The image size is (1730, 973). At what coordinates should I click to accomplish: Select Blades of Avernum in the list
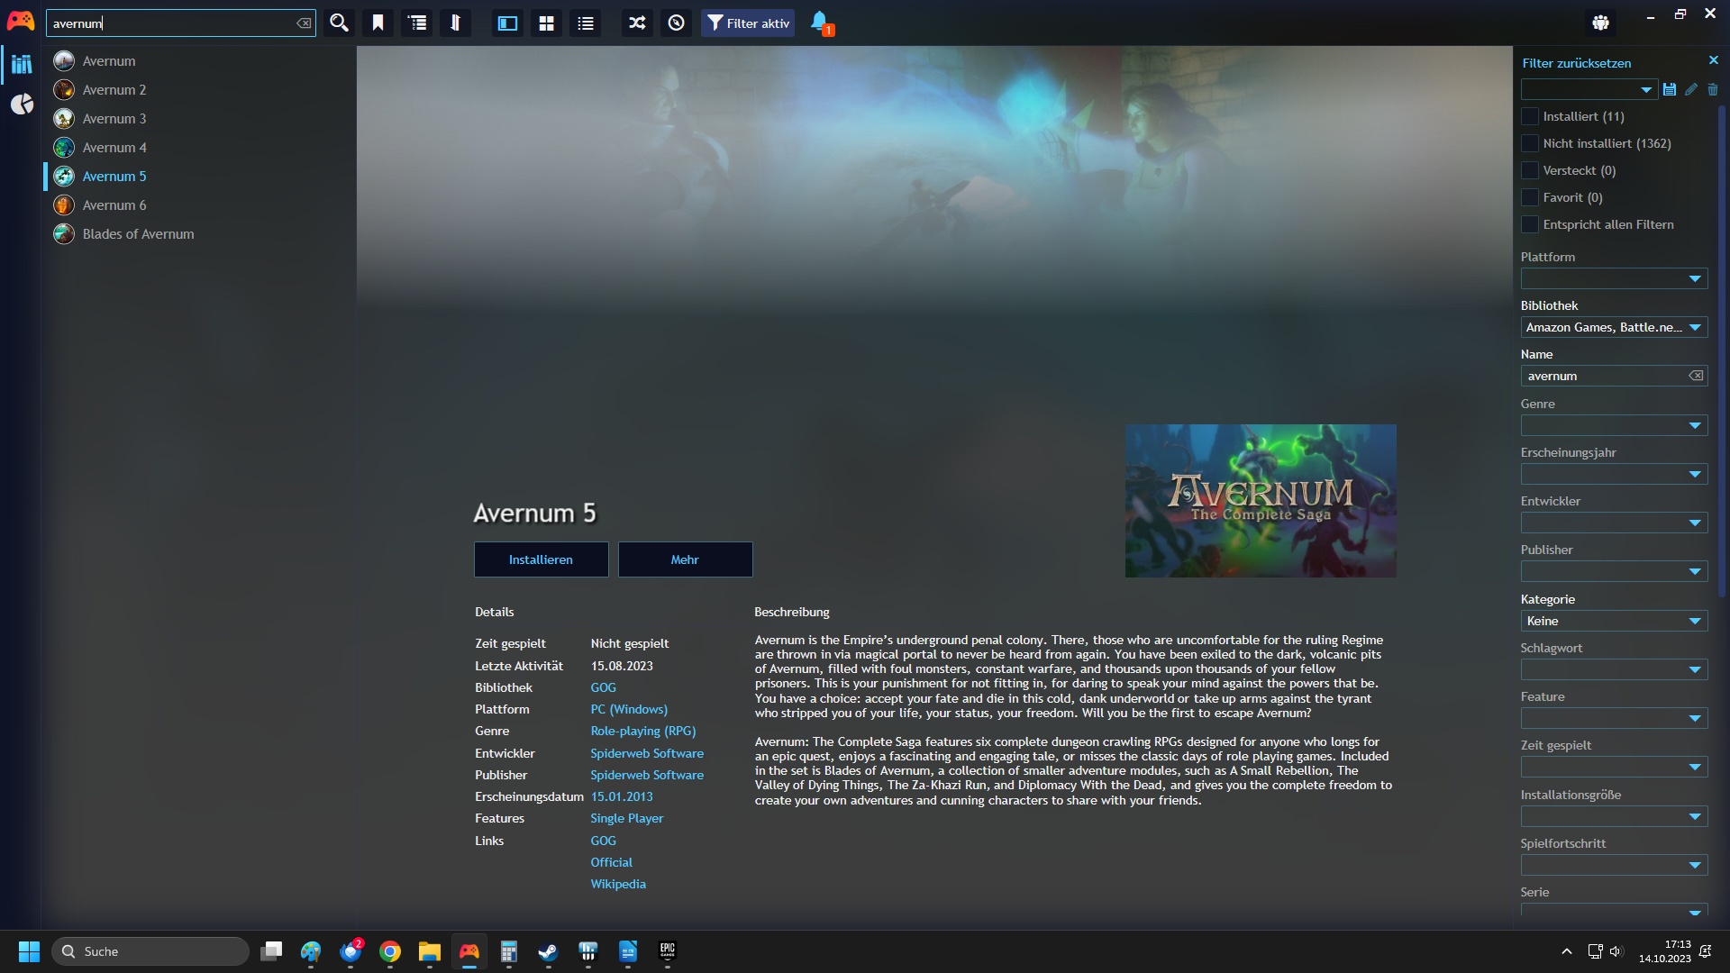click(199, 234)
